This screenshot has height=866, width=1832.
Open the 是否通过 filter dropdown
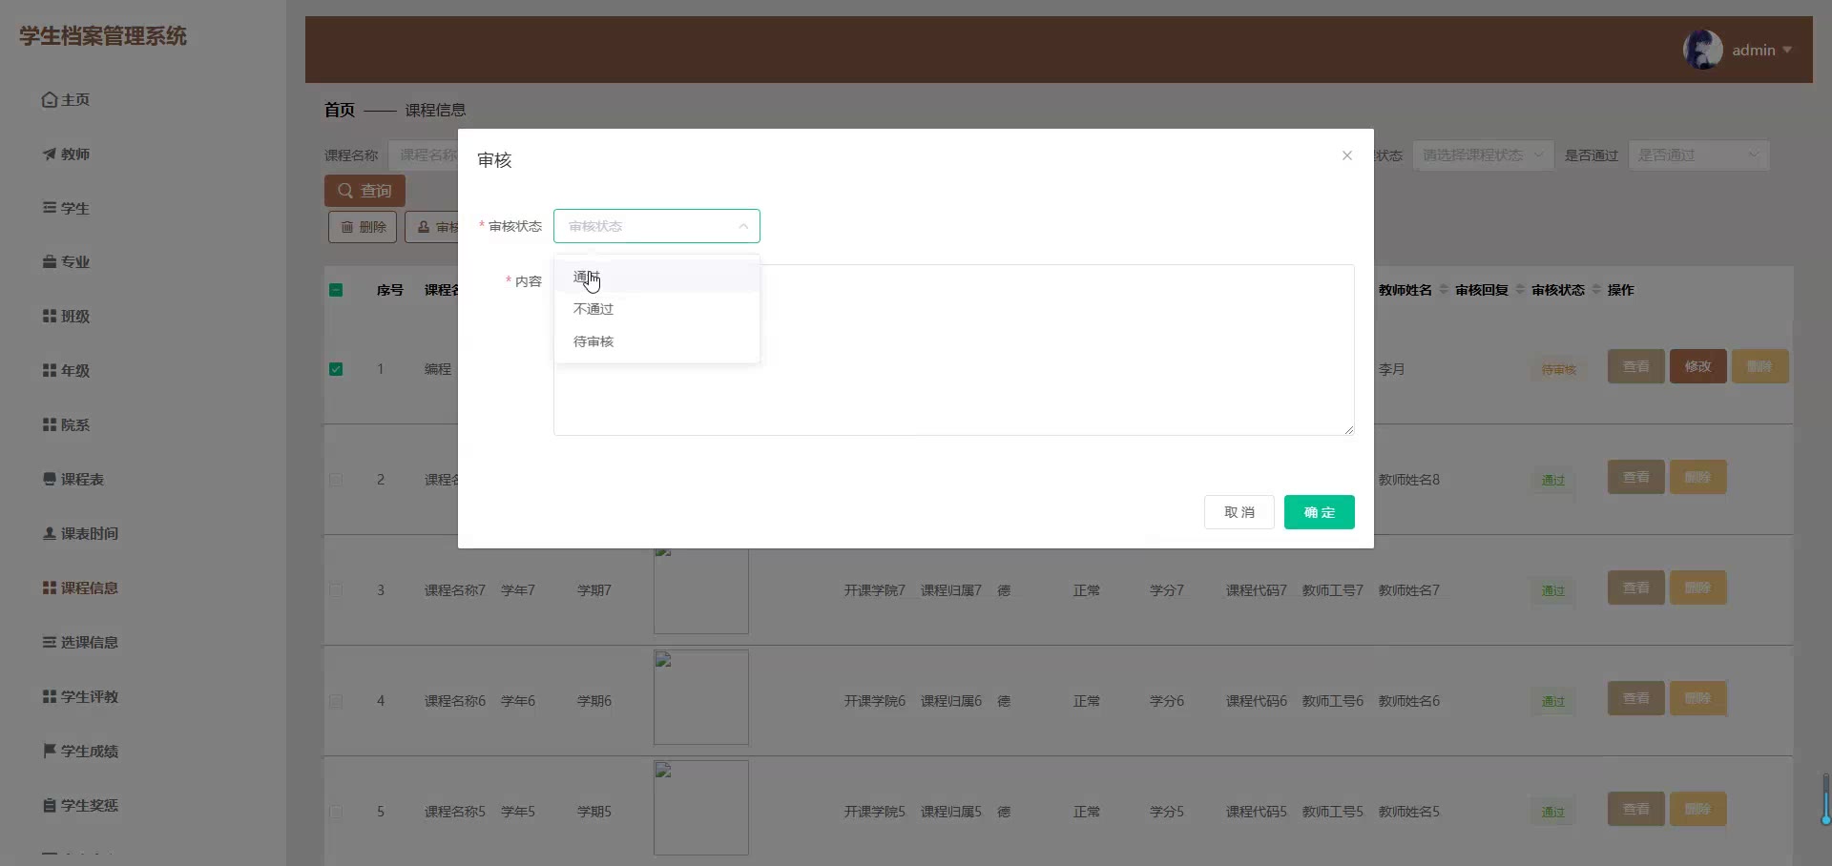(x=1697, y=155)
